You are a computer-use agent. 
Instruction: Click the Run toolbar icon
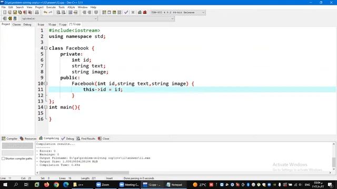tap(109, 13)
